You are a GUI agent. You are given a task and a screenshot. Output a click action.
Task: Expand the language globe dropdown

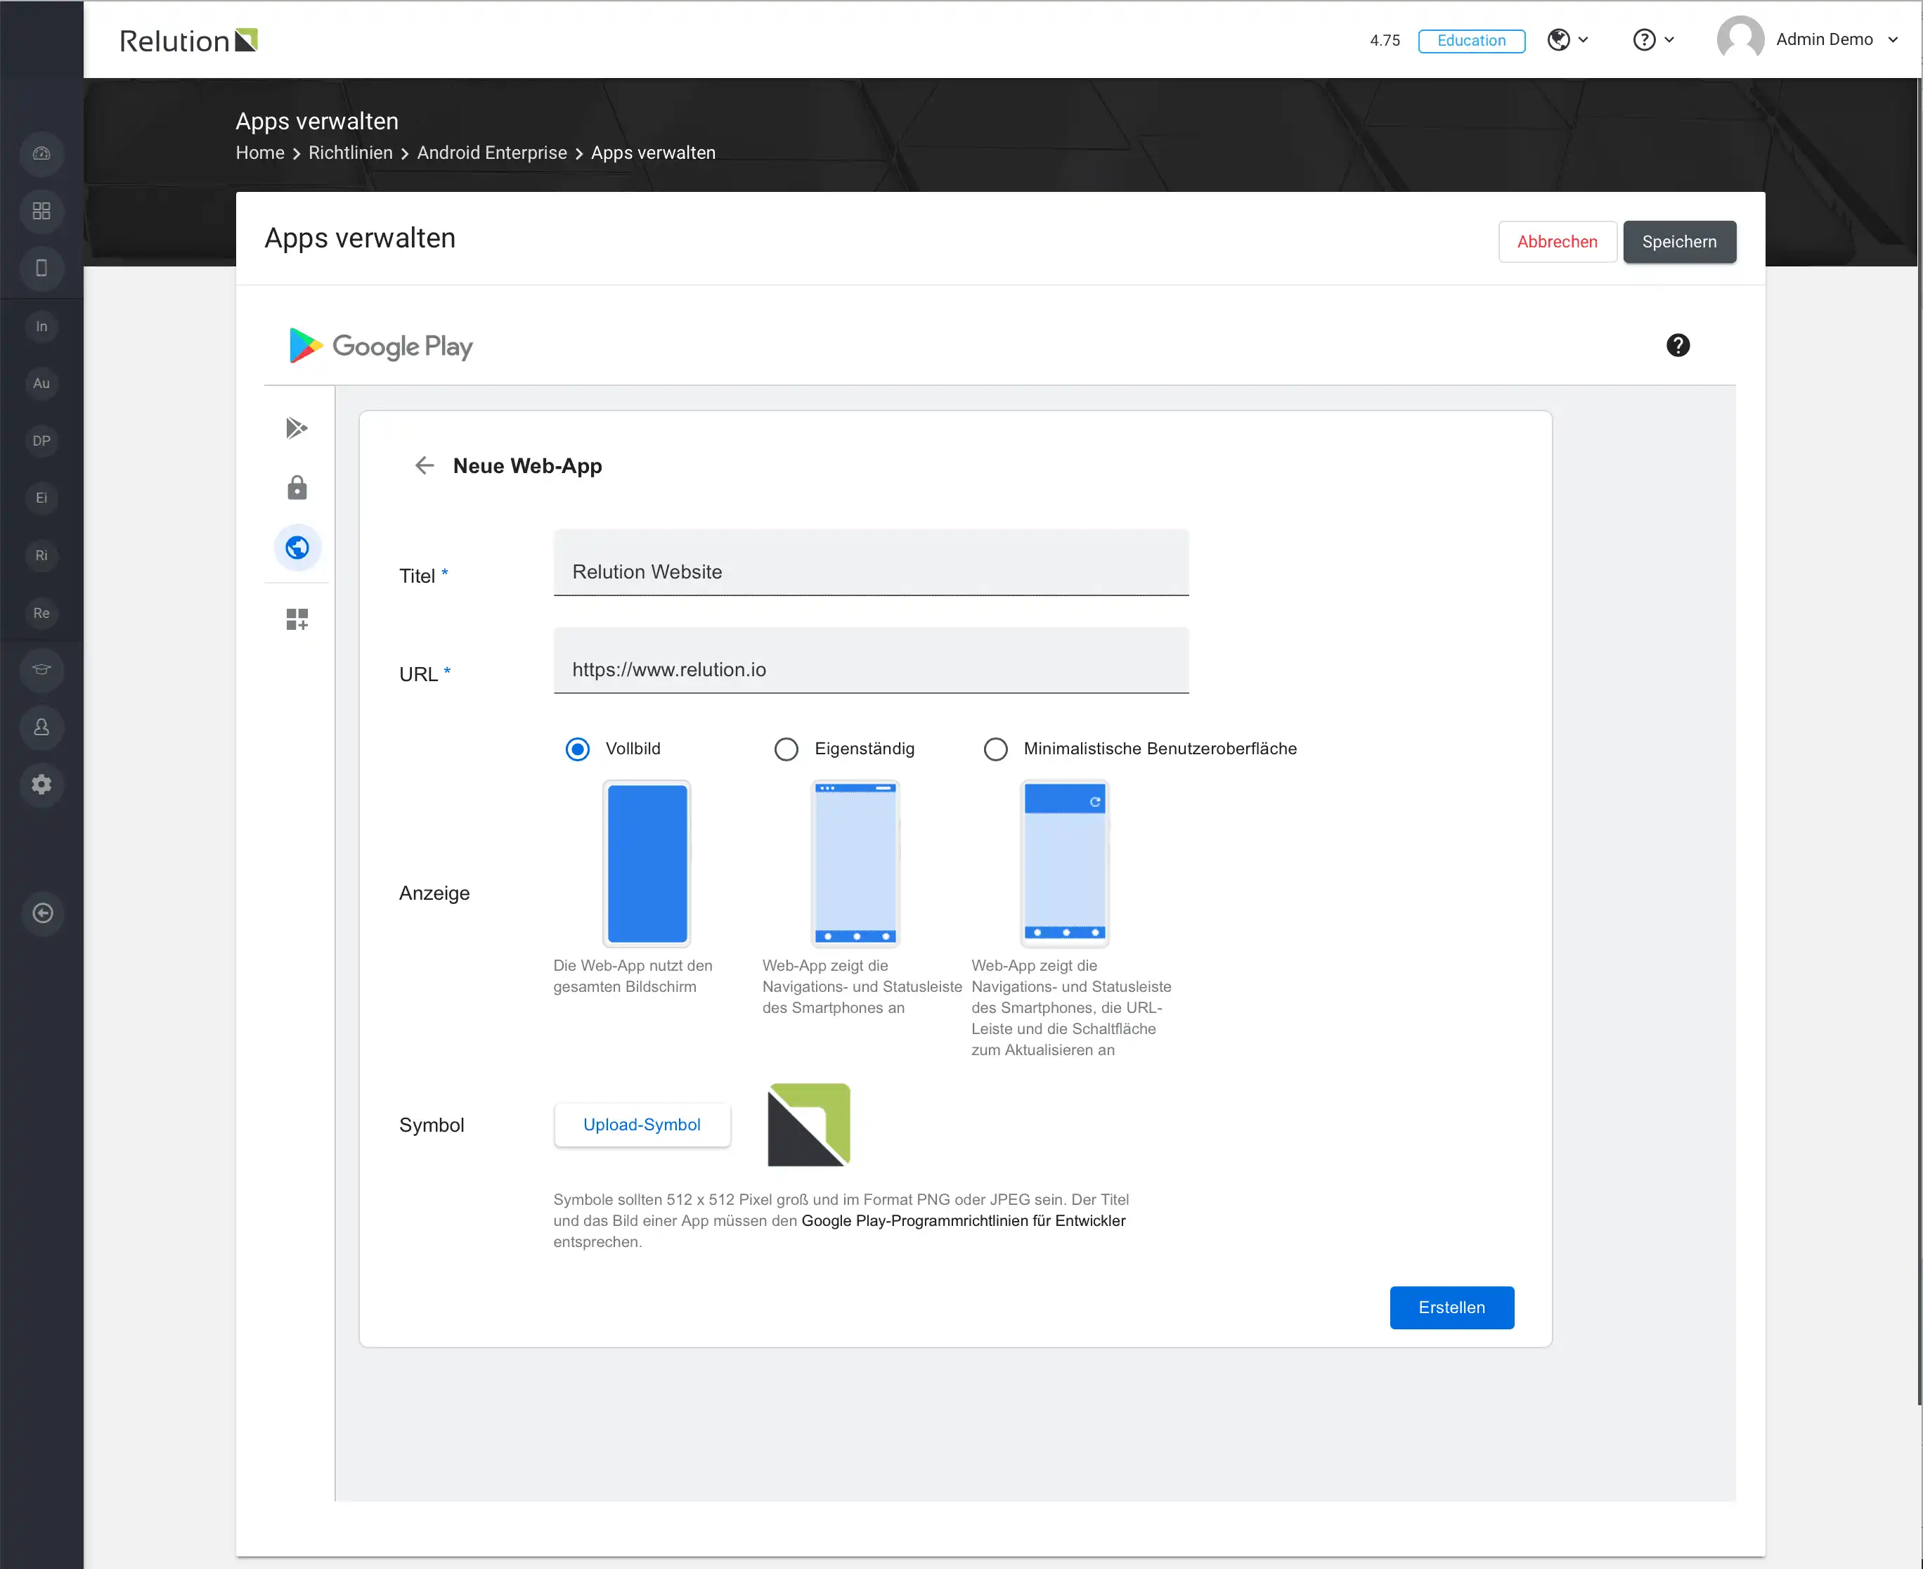click(x=1568, y=40)
